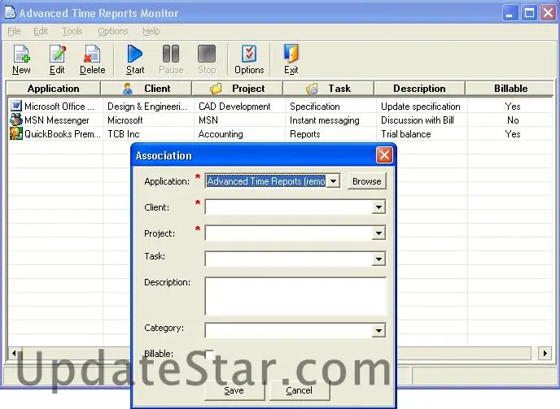Click the New toolbar icon
Image resolution: width=560 pixels, height=409 pixels.
coord(22,54)
